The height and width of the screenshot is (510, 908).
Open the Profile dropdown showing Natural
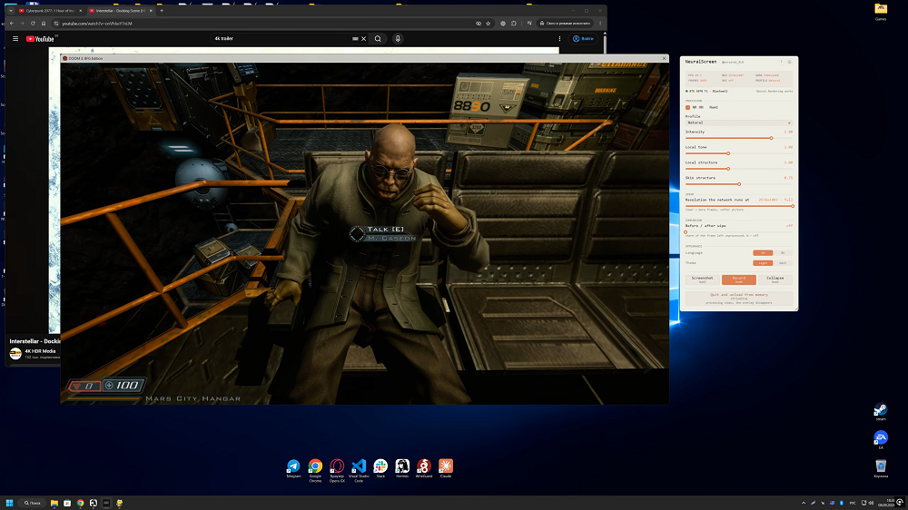(739, 123)
